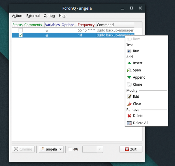
Task: Click the red Delete X icon
Action: [129, 116]
